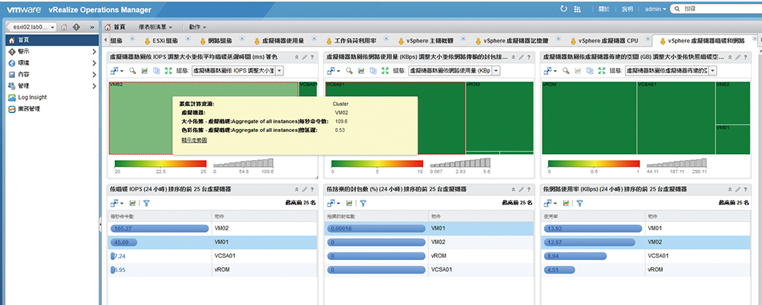Collapse the left panel with the double arrow
This screenshot has width=762, height=305.
(92, 27)
